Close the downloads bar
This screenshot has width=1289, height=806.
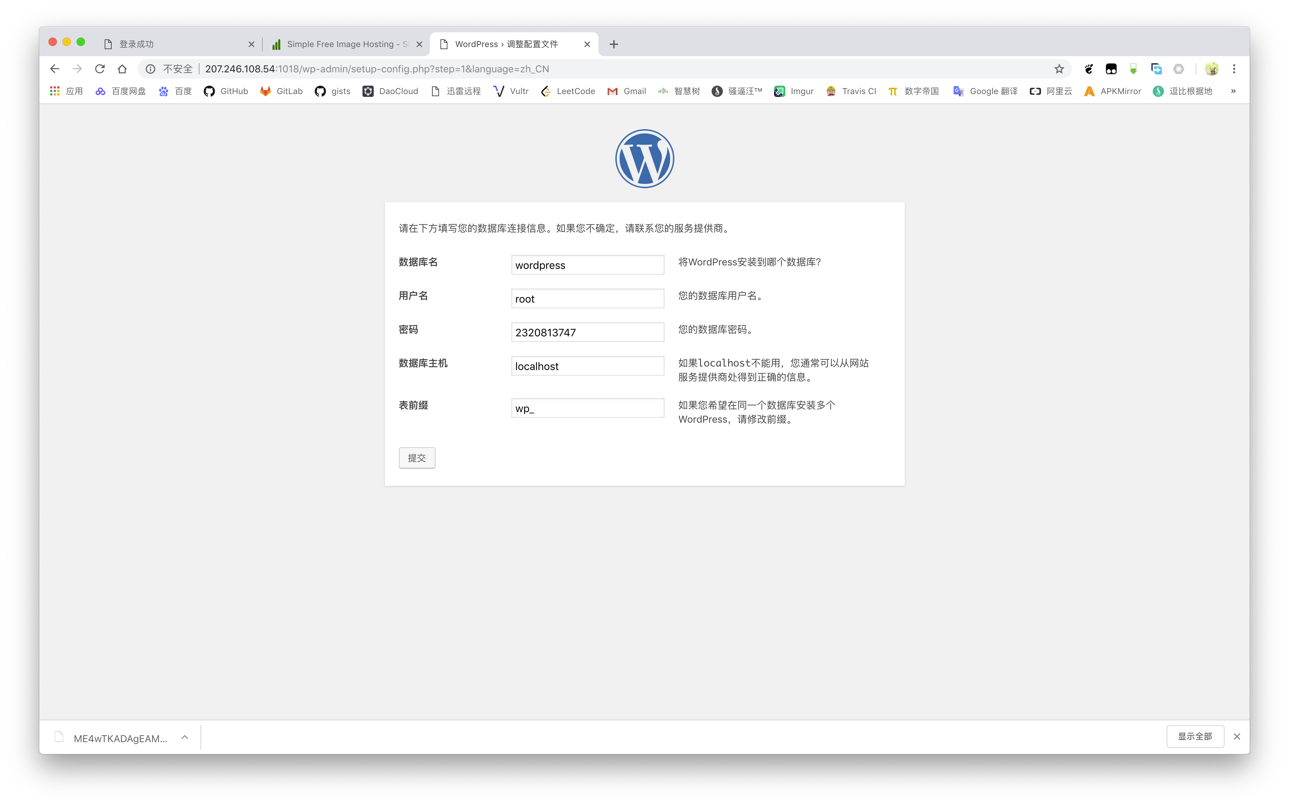coord(1236,736)
